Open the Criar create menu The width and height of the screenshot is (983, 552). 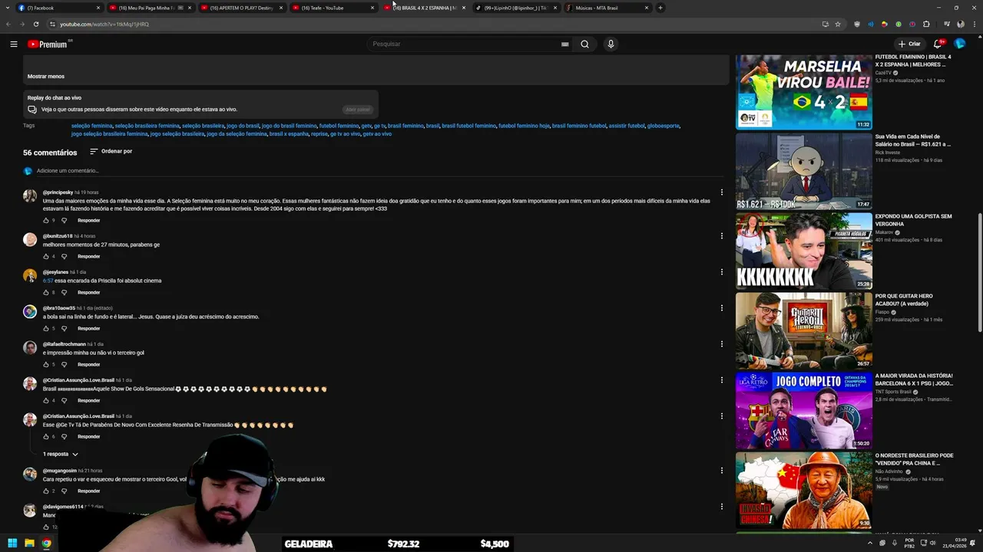click(x=909, y=44)
